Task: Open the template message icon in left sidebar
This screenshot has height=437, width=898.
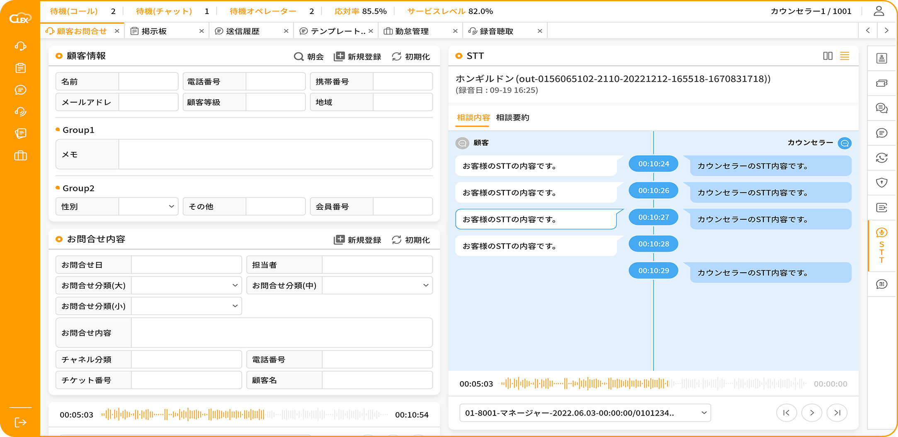Action: [20, 133]
